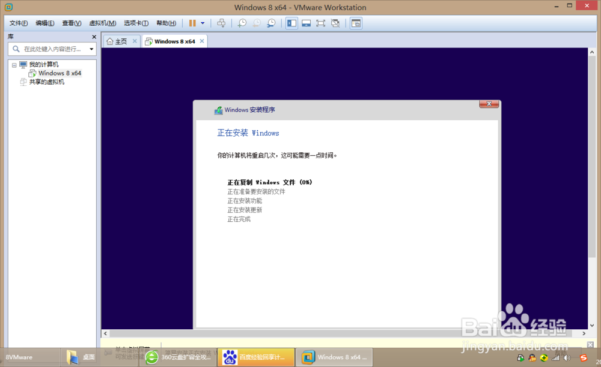Click the library search input field

pos(52,49)
